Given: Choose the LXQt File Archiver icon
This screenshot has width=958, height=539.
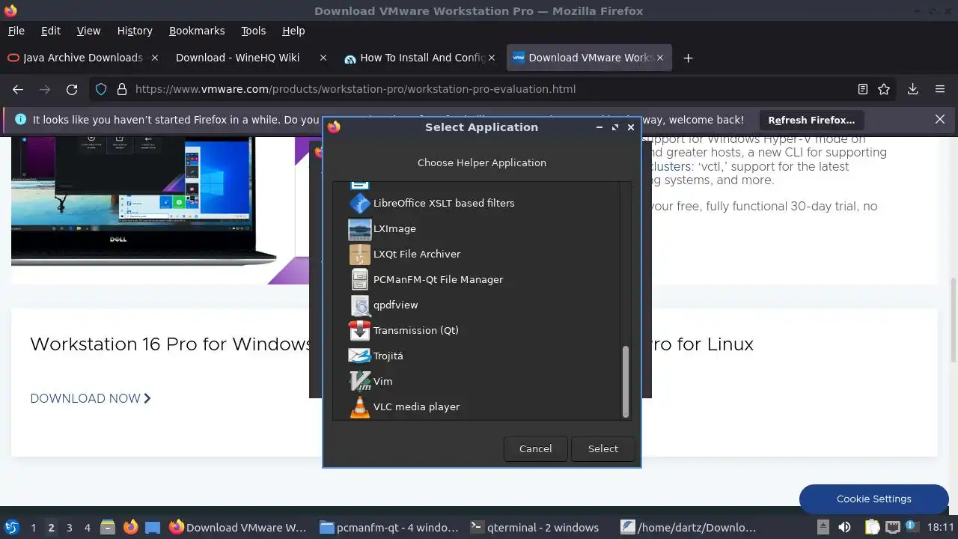Looking at the screenshot, I should 360,254.
